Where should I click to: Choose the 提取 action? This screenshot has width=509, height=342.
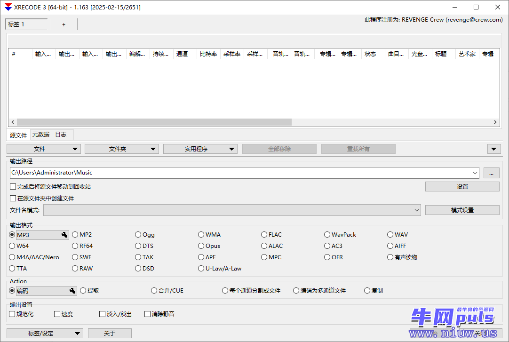89,291
